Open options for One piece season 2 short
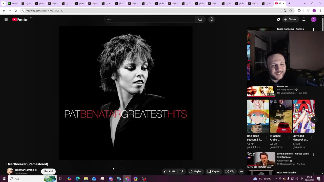This screenshot has width=324, height=182. pos(266,137)
